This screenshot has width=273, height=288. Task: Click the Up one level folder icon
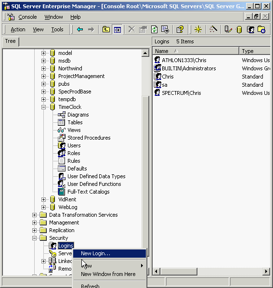[106, 29]
